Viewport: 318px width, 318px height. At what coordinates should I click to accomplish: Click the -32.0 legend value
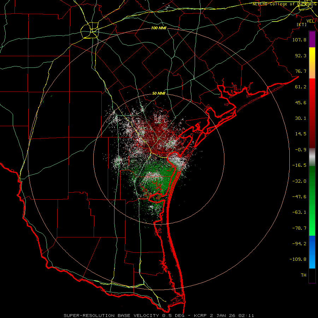(299, 181)
